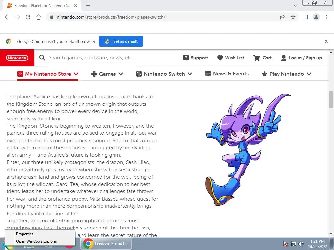This screenshot has height=250, width=334.
Task: Click the taskbar clock showing 1:21 PM
Action: 317,243
